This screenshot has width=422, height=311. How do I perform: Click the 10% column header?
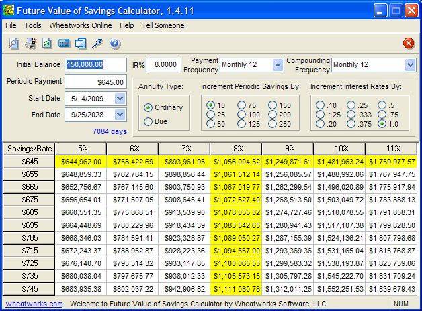pyautogui.click(x=339, y=149)
